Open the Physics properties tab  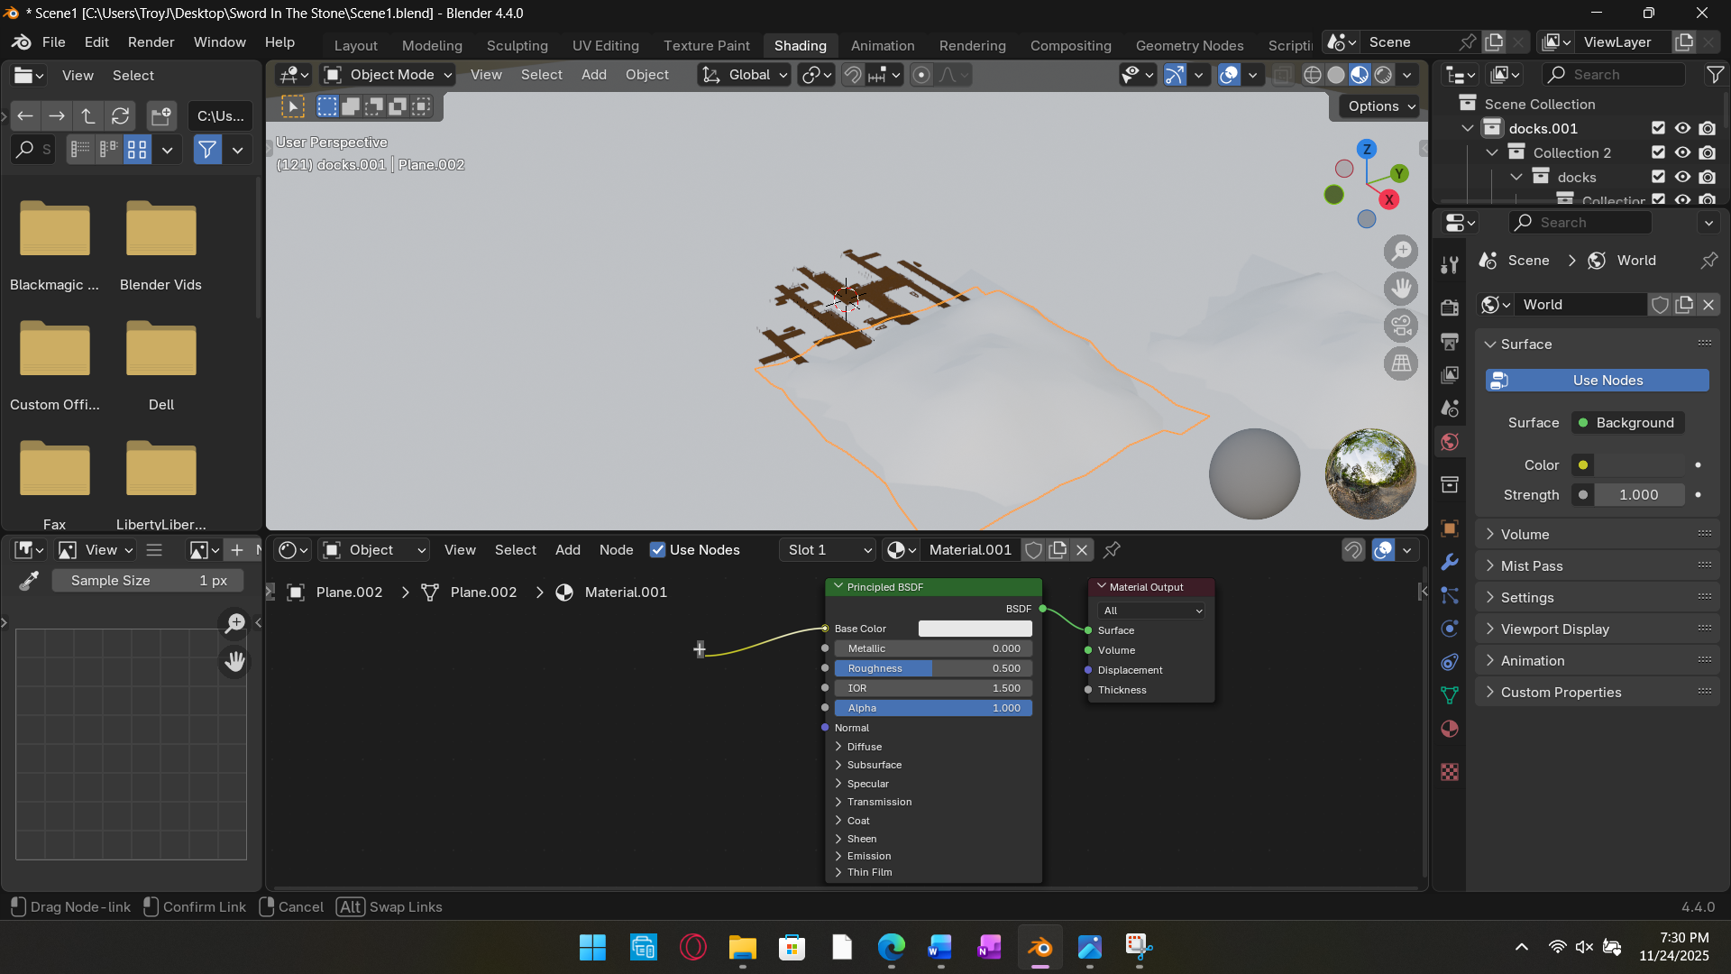pyautogui.click(x=1450, y=629)
